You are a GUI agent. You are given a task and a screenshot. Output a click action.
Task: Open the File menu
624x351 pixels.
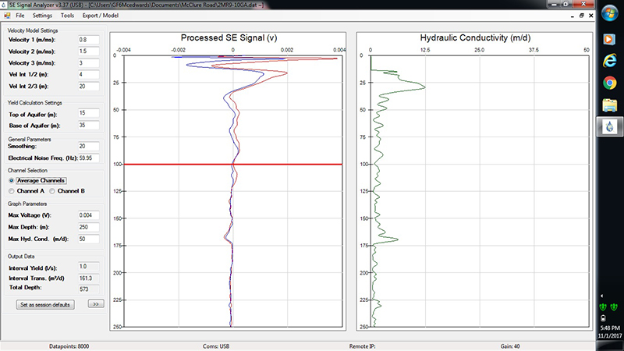[x=20, y=16]
